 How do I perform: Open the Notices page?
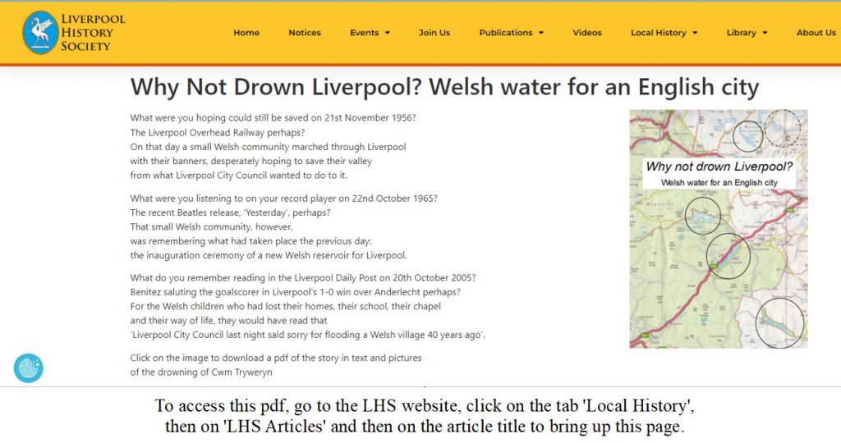click(305, 33)
